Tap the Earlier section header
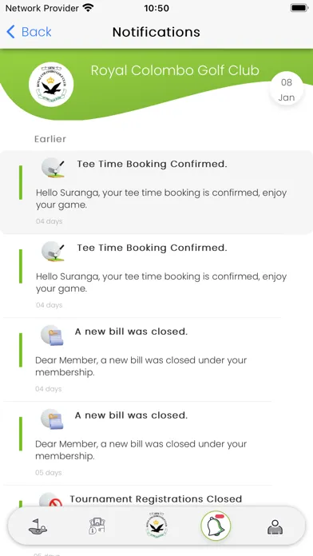 pyautogui.click(x=50, y=139)
